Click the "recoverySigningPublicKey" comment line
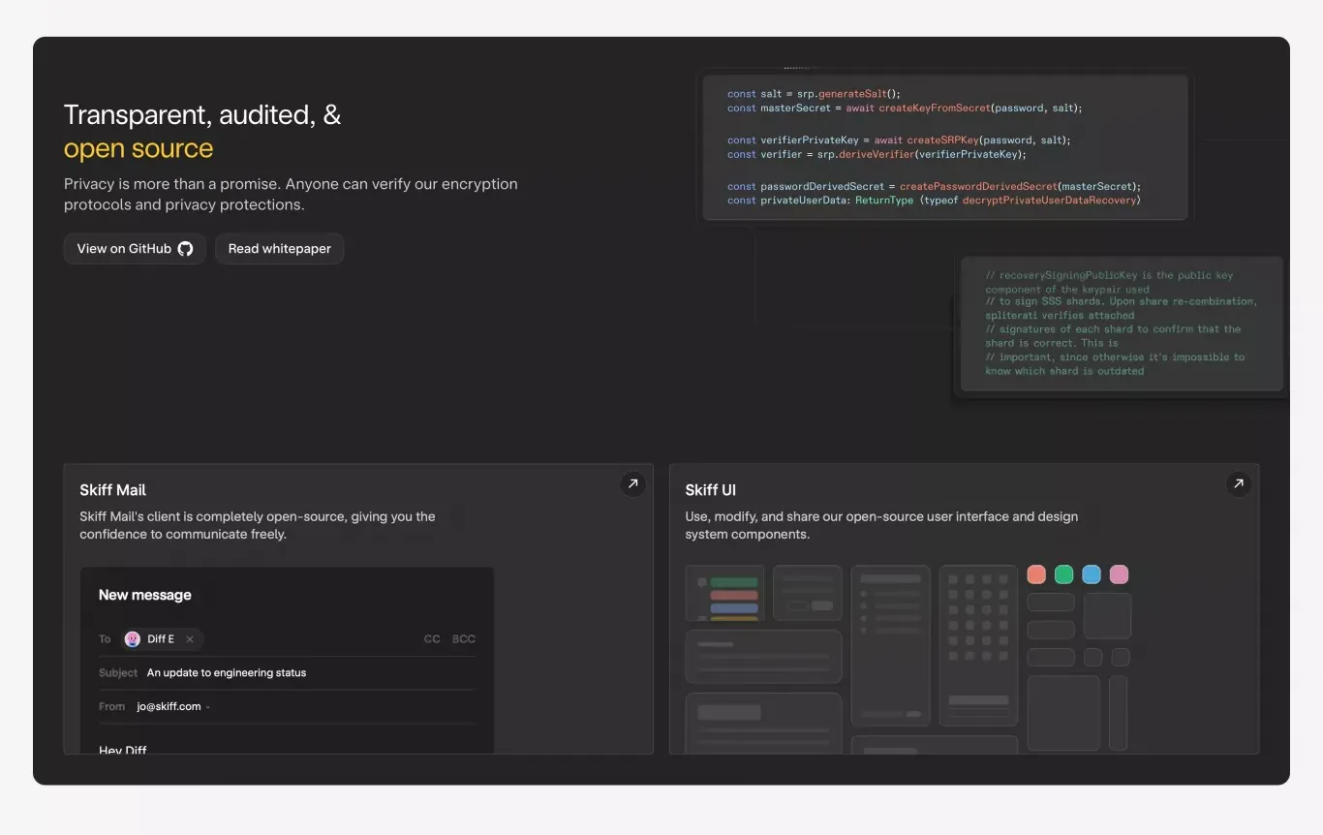Screen dimensions: 1323x835 [1109, 282]
